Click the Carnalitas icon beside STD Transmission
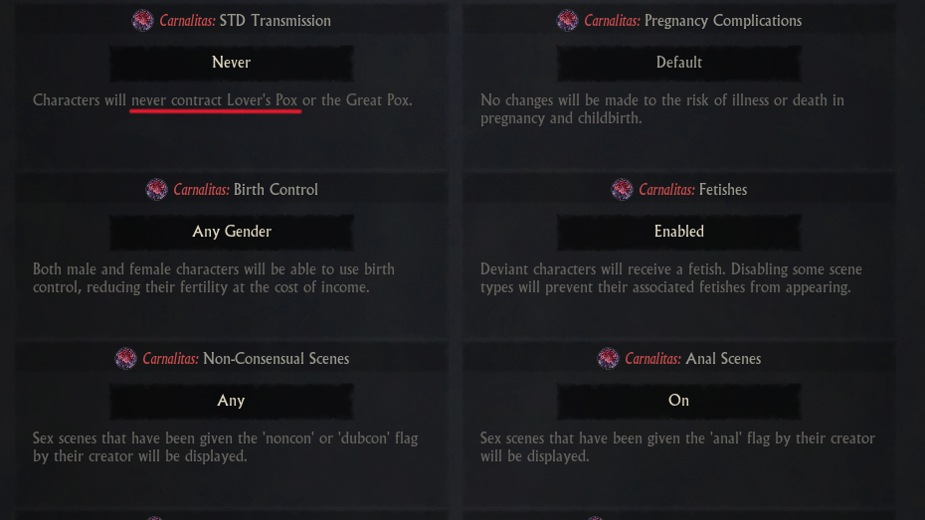The width and height of the screenshot is (925, 520). coord(143,20)
